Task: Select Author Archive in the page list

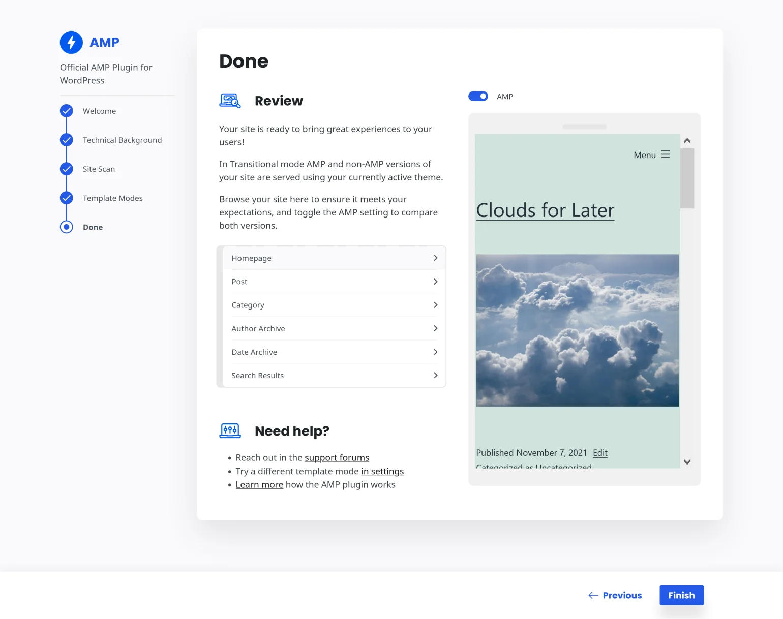Action: [x=258, y=328]
